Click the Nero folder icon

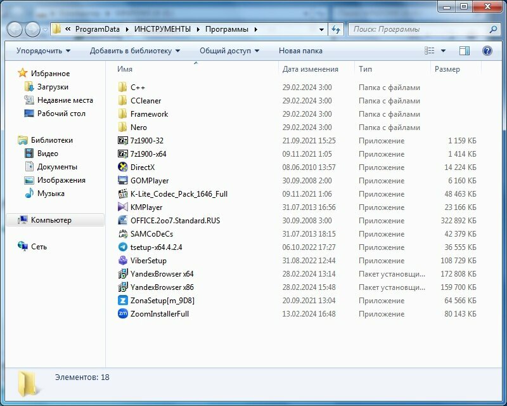[x=122, y=127]
